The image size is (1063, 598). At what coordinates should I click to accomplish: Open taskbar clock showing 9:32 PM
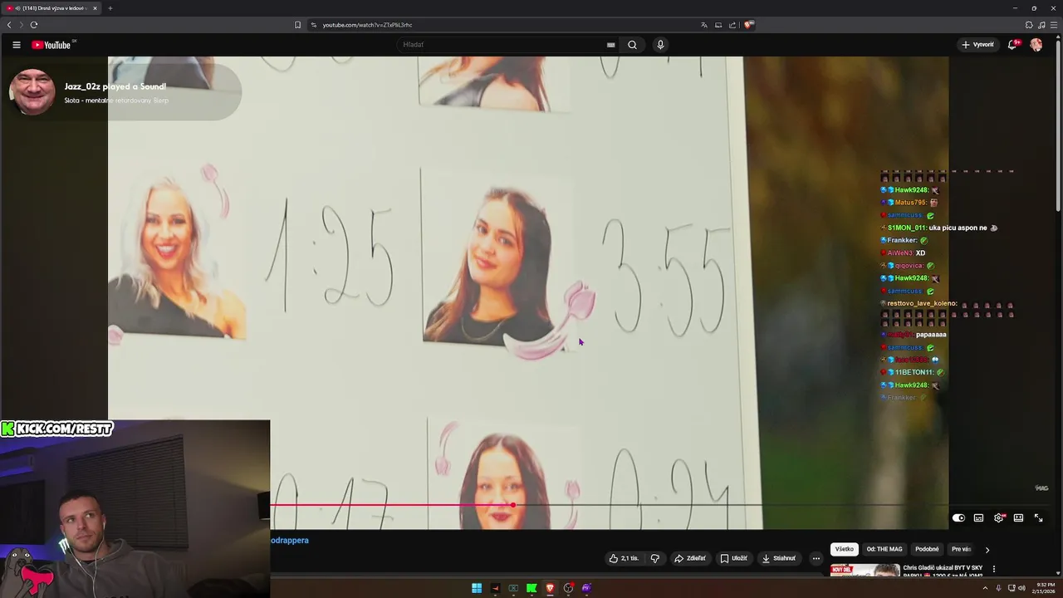[1043, 588]
